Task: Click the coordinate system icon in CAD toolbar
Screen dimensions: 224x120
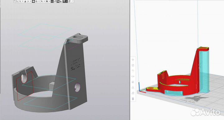Action: pyautogui.click(x=17, y=2)
